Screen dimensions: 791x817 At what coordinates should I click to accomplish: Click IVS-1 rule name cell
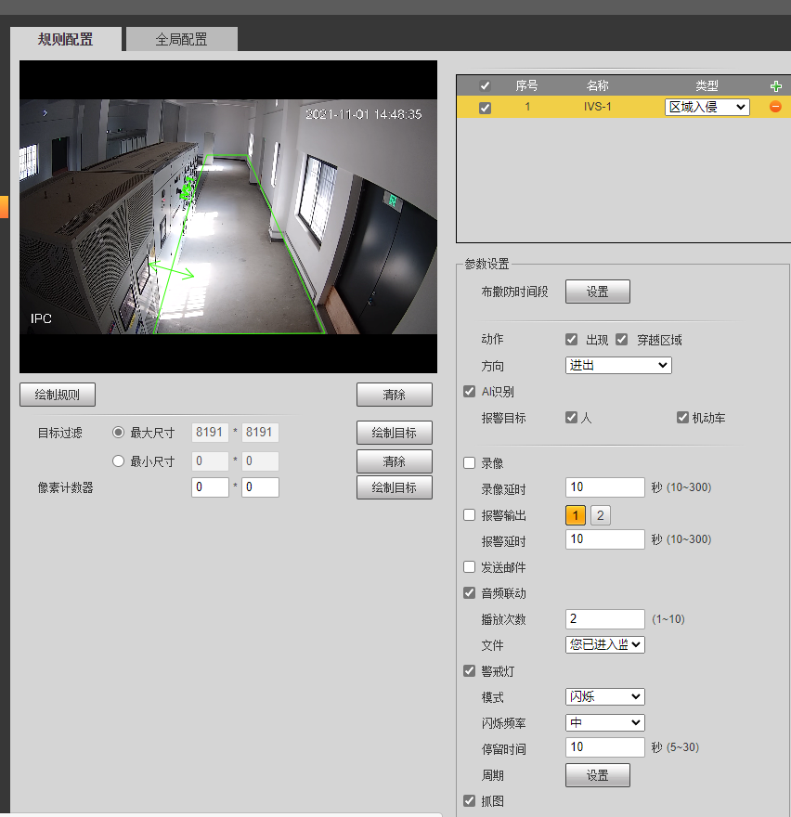click(597, 107)
